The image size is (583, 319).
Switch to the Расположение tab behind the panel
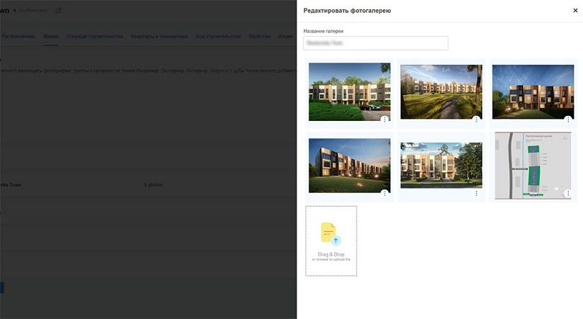[18, 37]
